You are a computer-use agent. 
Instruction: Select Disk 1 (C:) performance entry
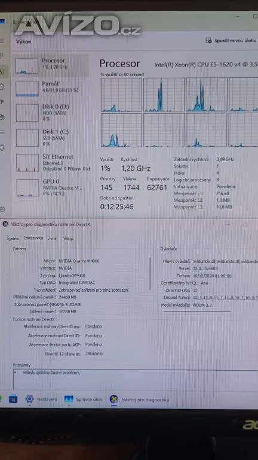point(51,138)
